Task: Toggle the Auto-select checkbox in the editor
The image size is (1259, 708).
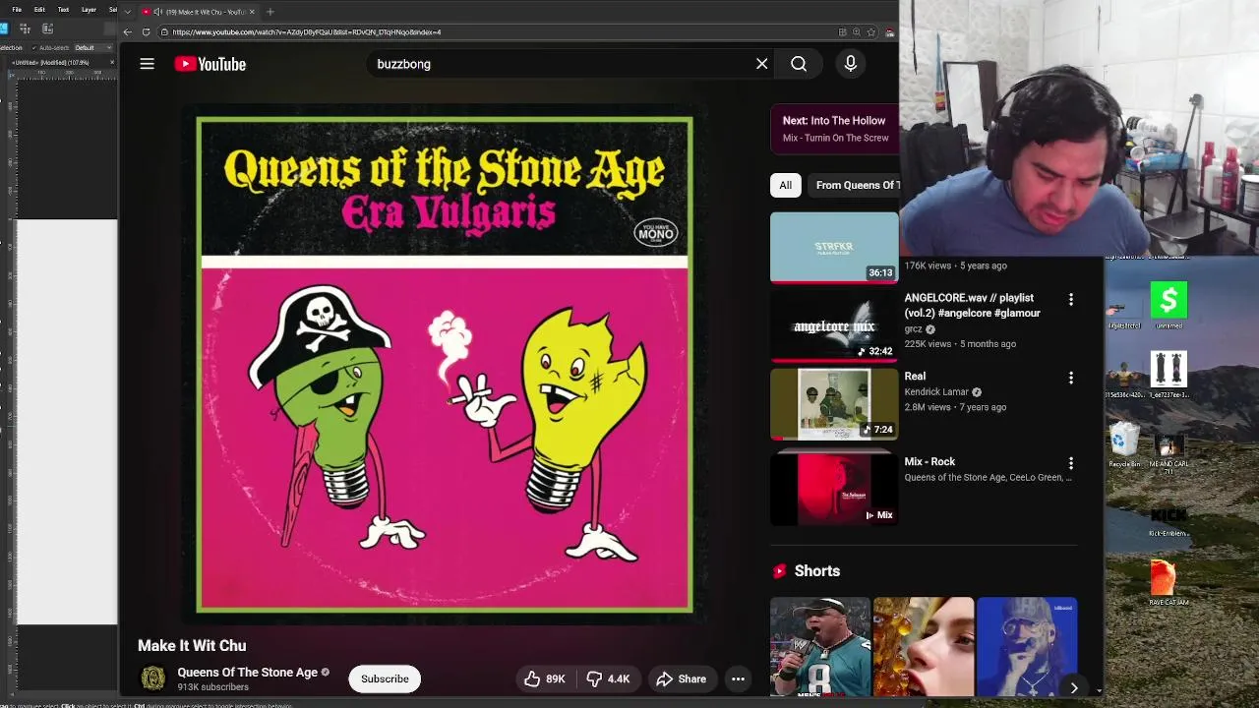Action: 34,47
